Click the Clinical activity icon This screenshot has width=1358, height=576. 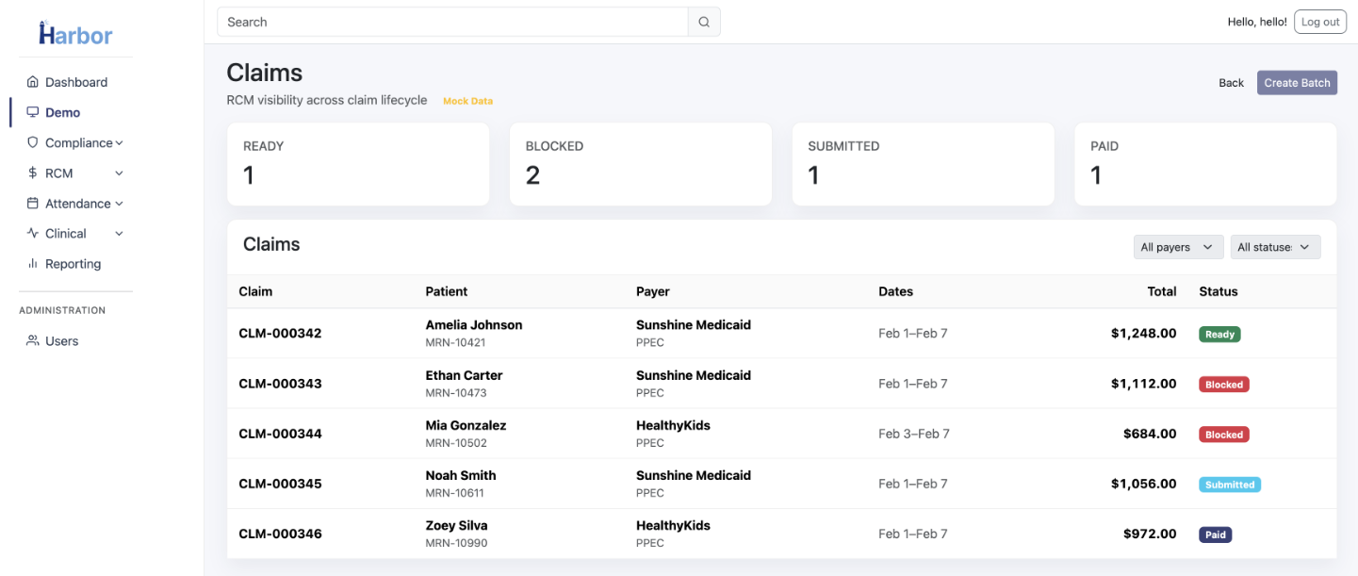[33, 233]
